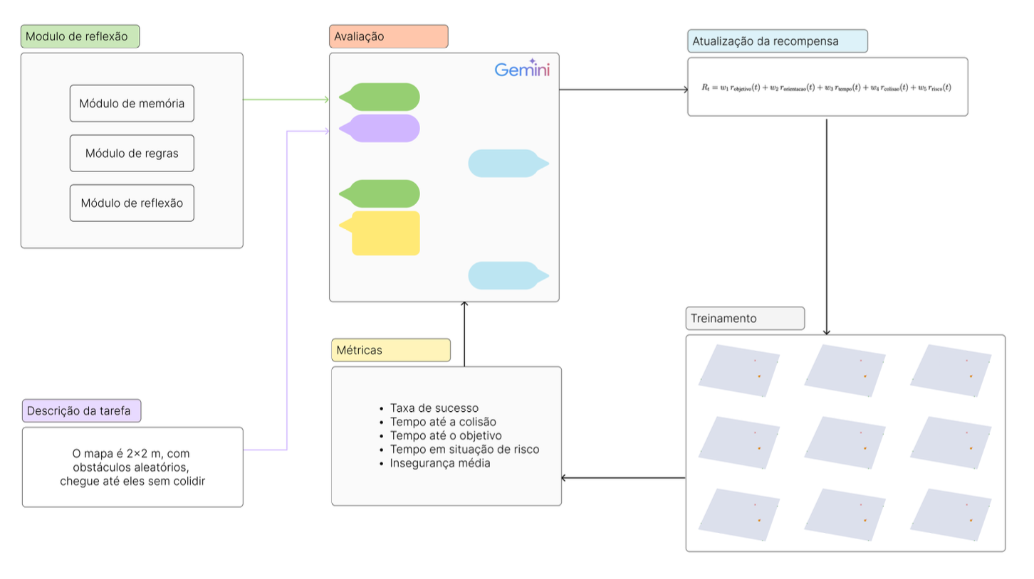
Task: Click the sparkle icon above the Gemini wordmark
Action: coord(531,61)
